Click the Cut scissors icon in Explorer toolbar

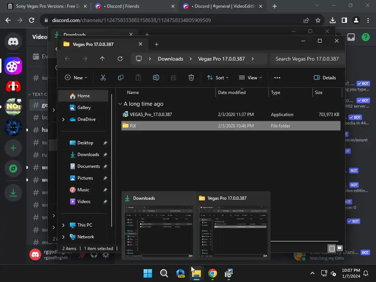(x=103, y=77)
